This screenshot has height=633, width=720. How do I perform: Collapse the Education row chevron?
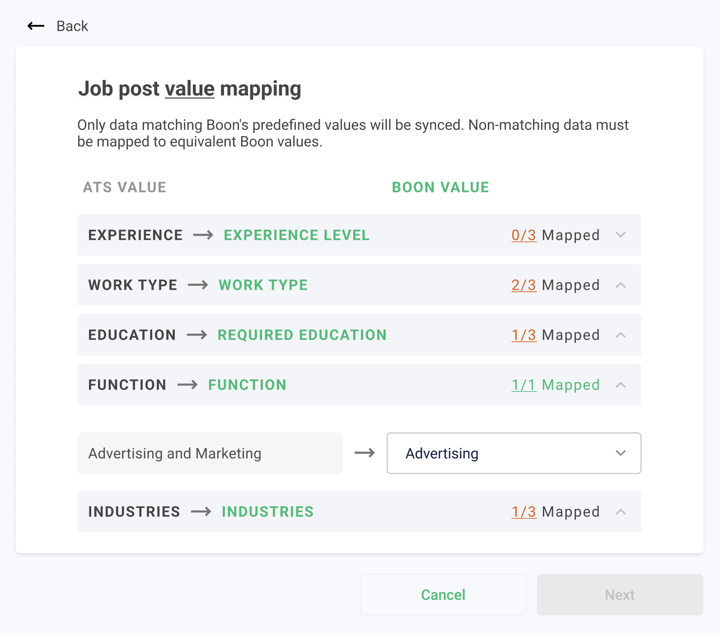coord(621,335)
